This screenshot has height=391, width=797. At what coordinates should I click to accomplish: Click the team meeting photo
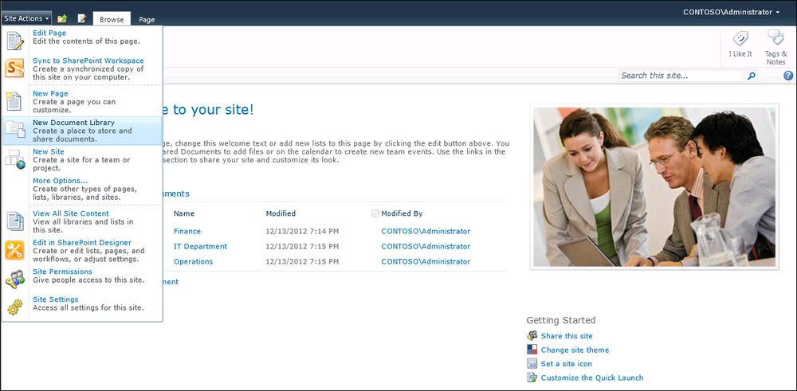(x=654, y=186)
